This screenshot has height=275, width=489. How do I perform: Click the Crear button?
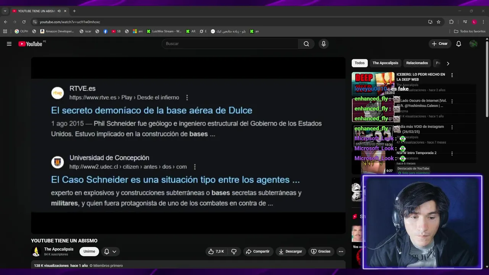pyautogui.click(x=439, y=44)
